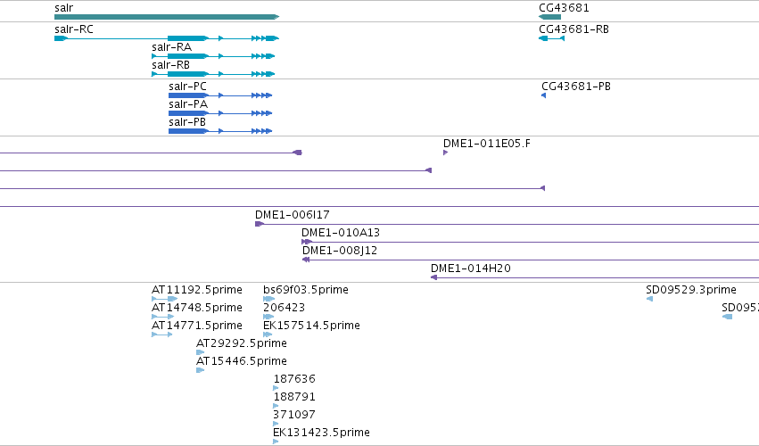Select the salr-PB protein feature

(x=220, y=131)
